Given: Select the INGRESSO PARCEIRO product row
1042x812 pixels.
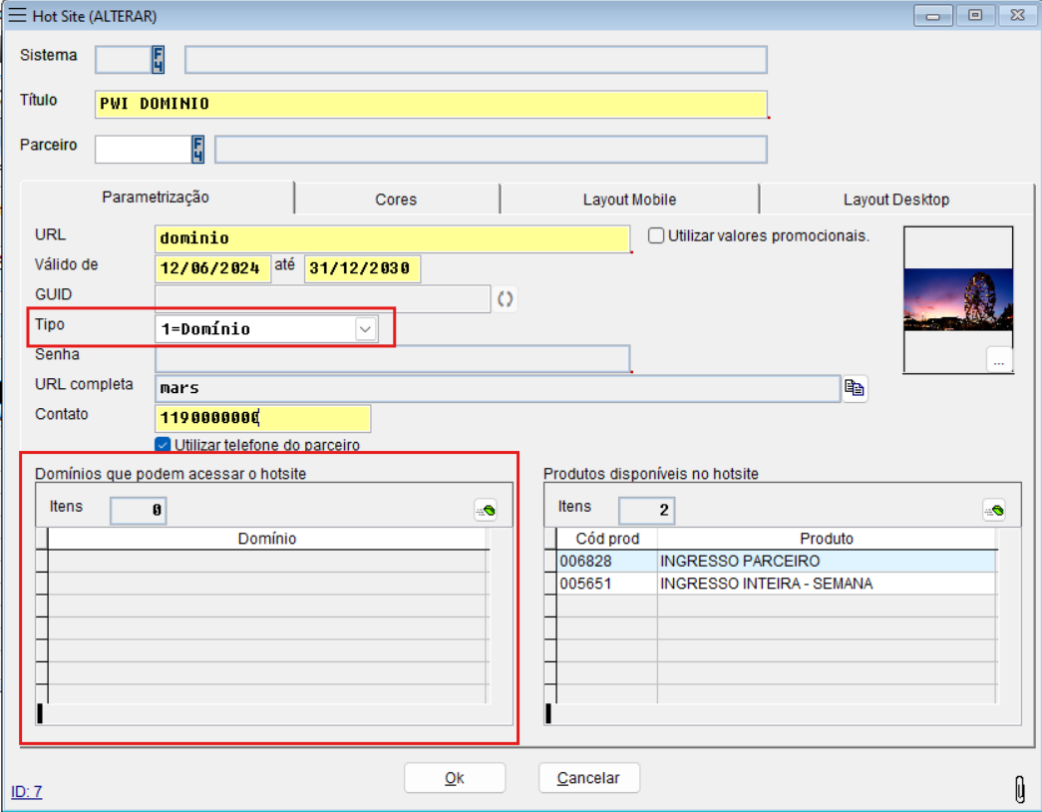Looking at the screenshot, I should [739, 562].
